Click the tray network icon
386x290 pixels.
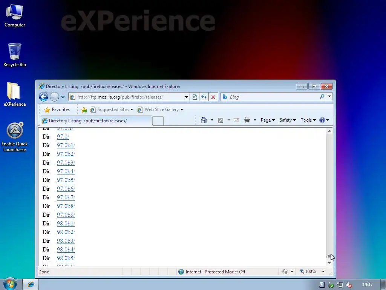pyautogui.click(x=340, y=285)
